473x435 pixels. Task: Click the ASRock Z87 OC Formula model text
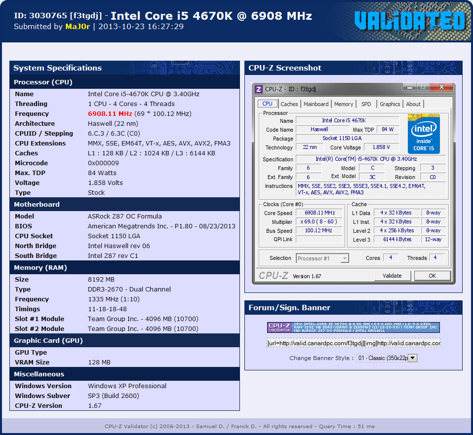(x=124, y=217)
